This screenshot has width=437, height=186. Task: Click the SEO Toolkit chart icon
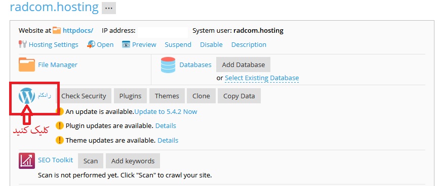click(27, 161)
